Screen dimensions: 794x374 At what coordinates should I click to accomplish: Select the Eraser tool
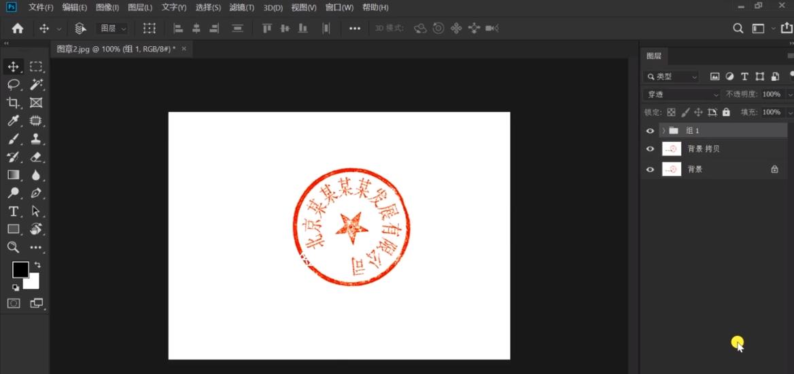(x=35, y=157)
